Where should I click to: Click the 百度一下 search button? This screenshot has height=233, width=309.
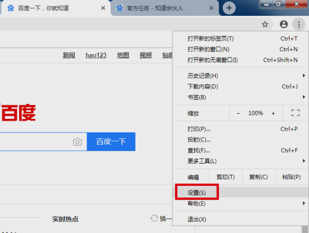111,141
